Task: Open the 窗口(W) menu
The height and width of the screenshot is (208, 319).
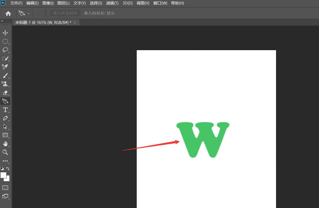Action: point(160,3)
